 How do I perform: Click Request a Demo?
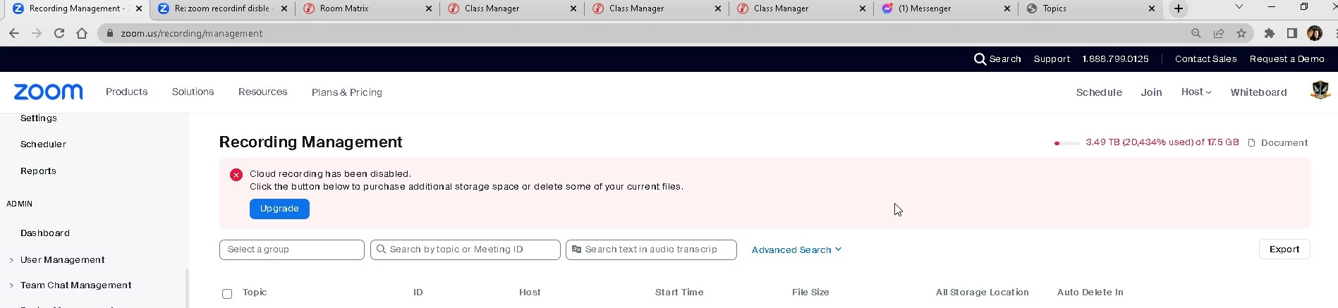[1287, 59]
